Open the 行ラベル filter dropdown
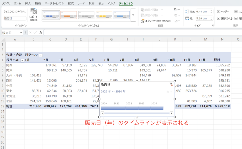 coord(22,61)
